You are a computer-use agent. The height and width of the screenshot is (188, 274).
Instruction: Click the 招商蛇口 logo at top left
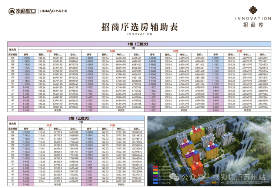(x=24, y=11)
